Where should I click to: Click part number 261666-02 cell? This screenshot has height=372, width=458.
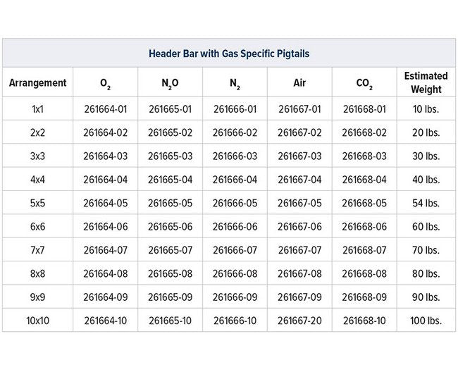coord(235,132)
